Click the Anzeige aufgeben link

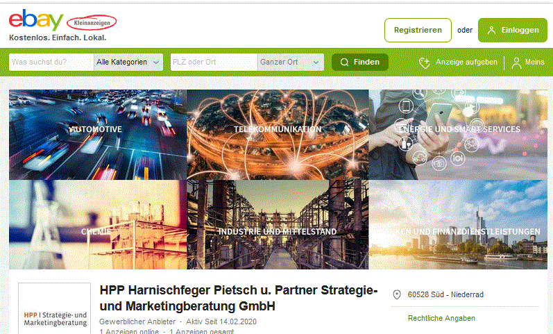click(466, 62)
